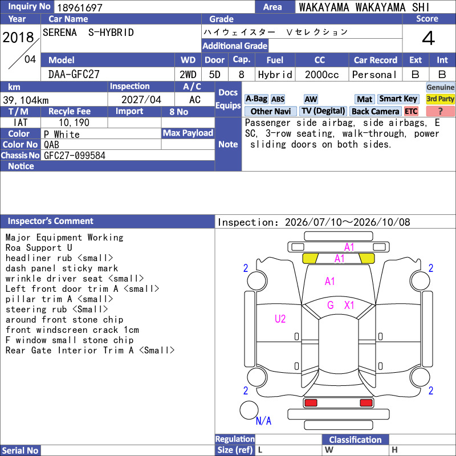Screen dimensions: 456x456
Task: Click the Mat equipment badge
Action: click(364, 99)
